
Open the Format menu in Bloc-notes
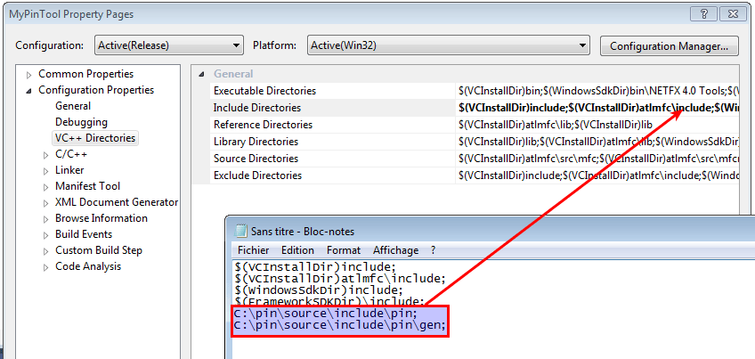tap(343, 250)
